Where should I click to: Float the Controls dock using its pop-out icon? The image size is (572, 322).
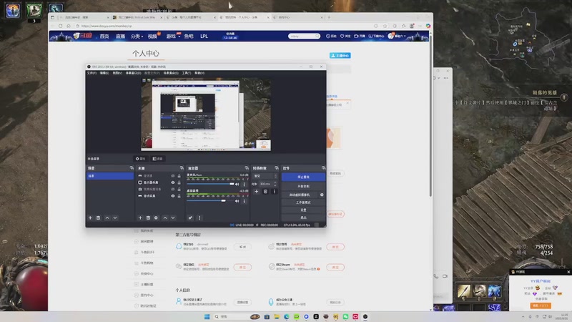click(323, 168)
